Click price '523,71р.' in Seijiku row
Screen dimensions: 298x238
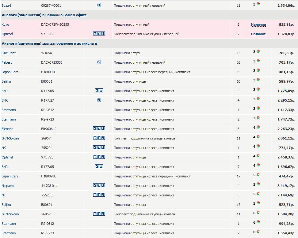tap(286, 205)
